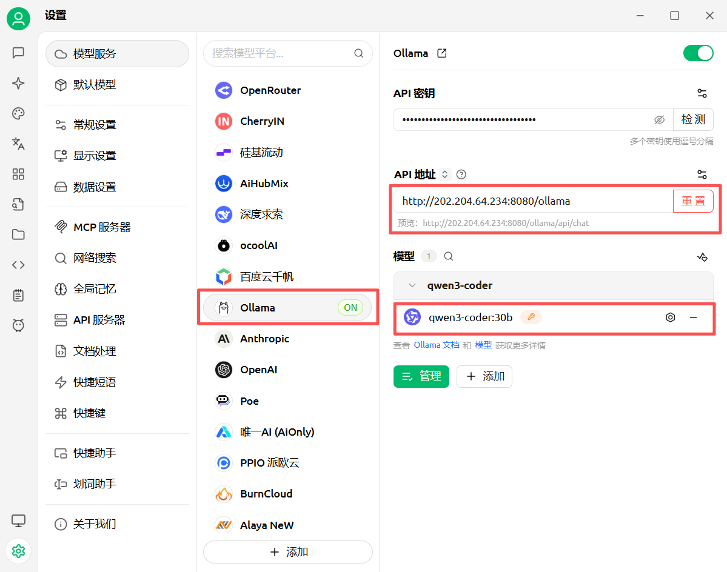Open the chat assistant sidebar icon
The height and width of the screenshot is (572, 727).
[x=18, y=53]
